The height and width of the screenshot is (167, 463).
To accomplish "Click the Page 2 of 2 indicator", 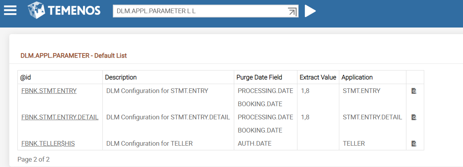I will 33,159.
